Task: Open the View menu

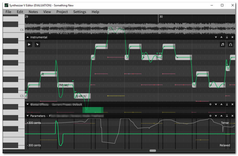Action: 47,12
